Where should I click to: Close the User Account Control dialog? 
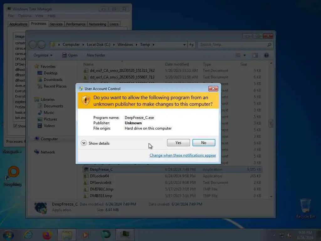213,88
